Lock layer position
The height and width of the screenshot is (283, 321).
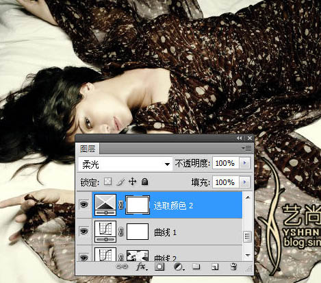click(132, 182)
